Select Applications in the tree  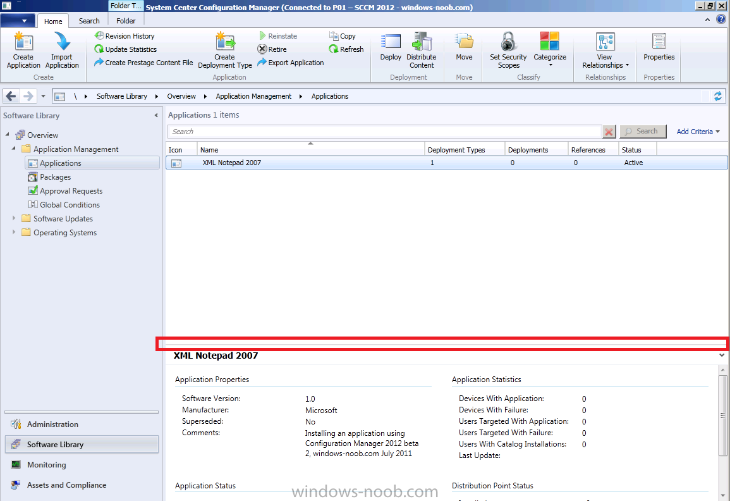tap(92, 163)
